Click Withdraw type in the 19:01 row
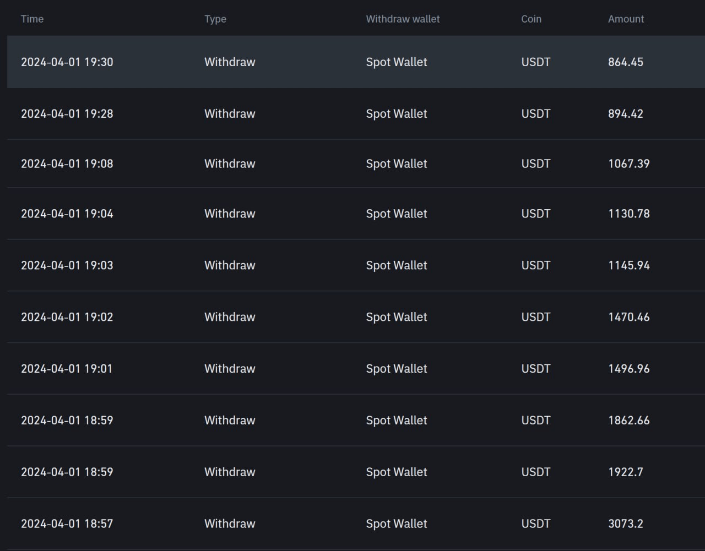705x551 pixels. click(x=230, y=369)
